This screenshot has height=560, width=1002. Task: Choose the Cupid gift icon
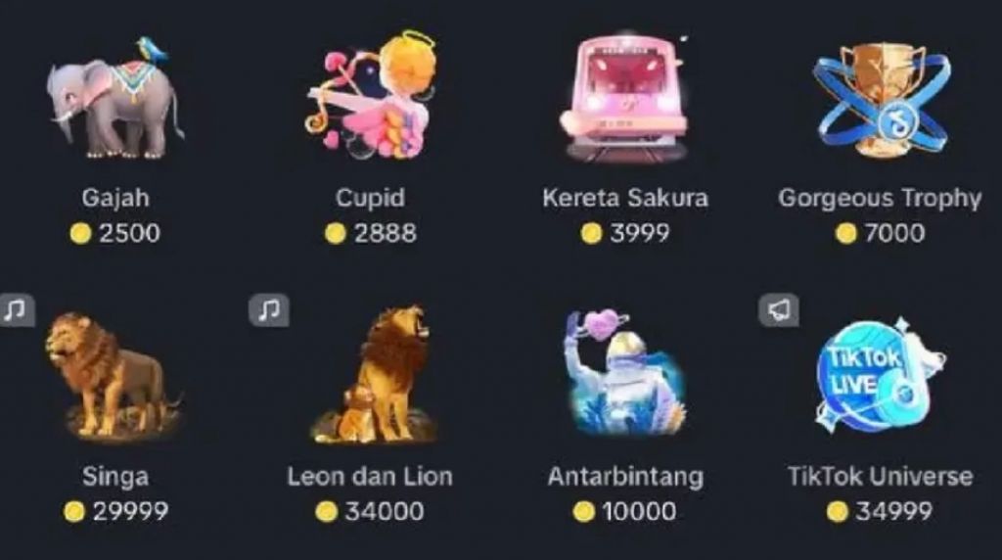pos(371,96)
